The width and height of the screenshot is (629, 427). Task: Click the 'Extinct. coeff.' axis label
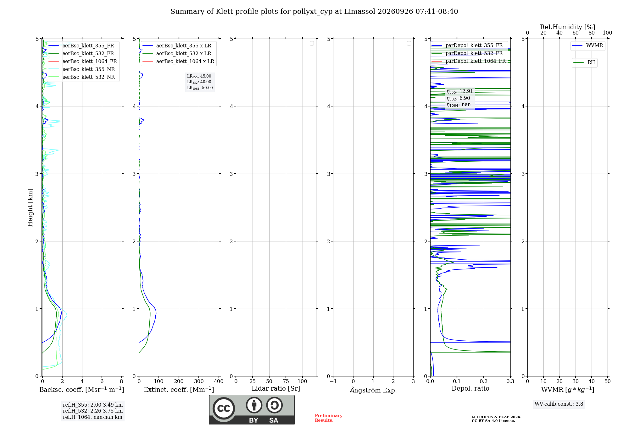(179, 390)
